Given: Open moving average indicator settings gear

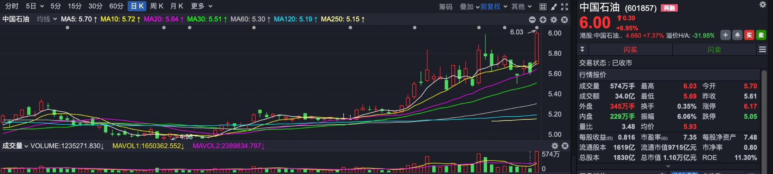Looking at the screenshot, I should [x=554, y=20].
